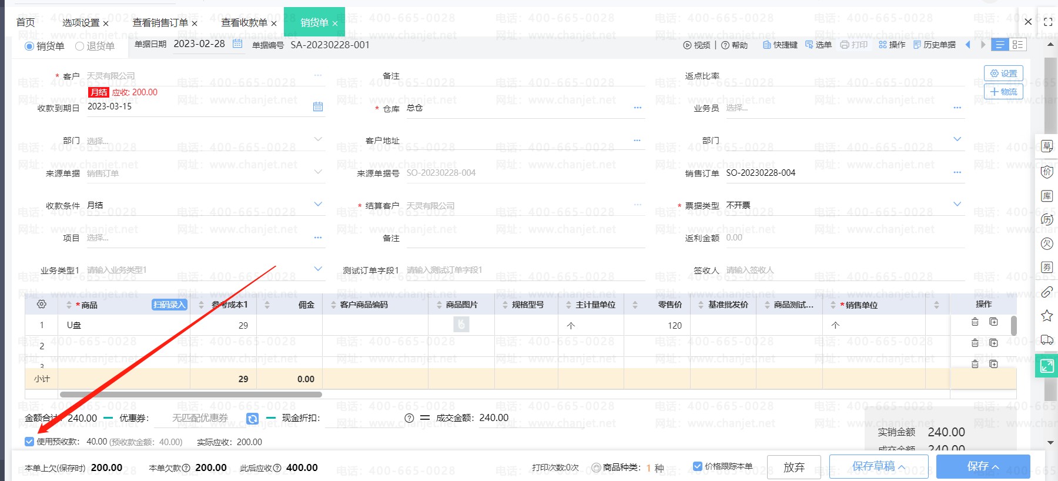
Task: Click the table column settings gear icon
Action: click(41, 305)
